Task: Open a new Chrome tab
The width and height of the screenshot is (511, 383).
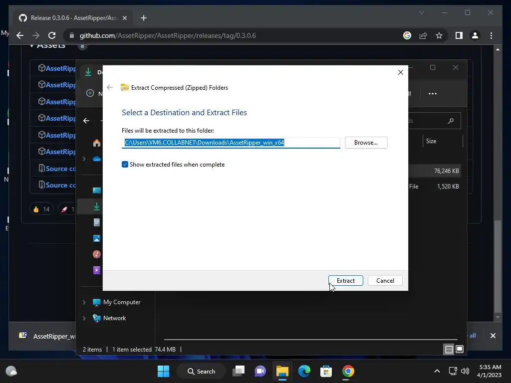Action: 144,18
